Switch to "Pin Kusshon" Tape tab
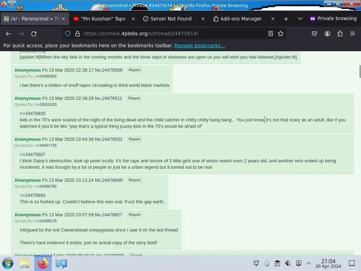The height and width of the screenshot is (271, 361). (104, 19)
